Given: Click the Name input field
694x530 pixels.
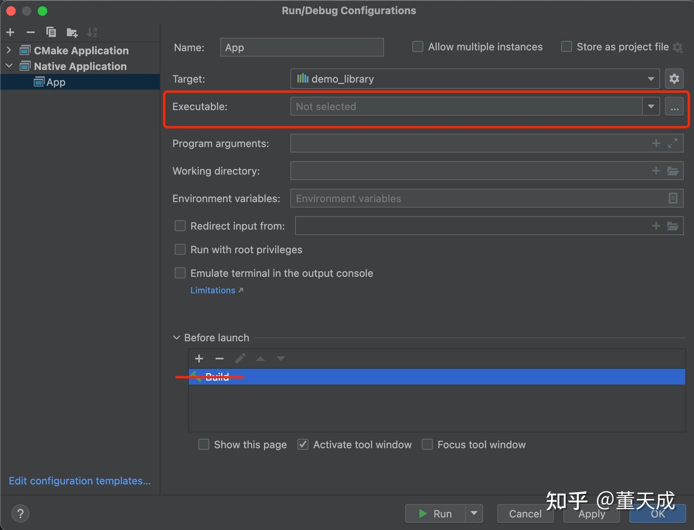Looking at the screenshot, I should click(302, 47).
